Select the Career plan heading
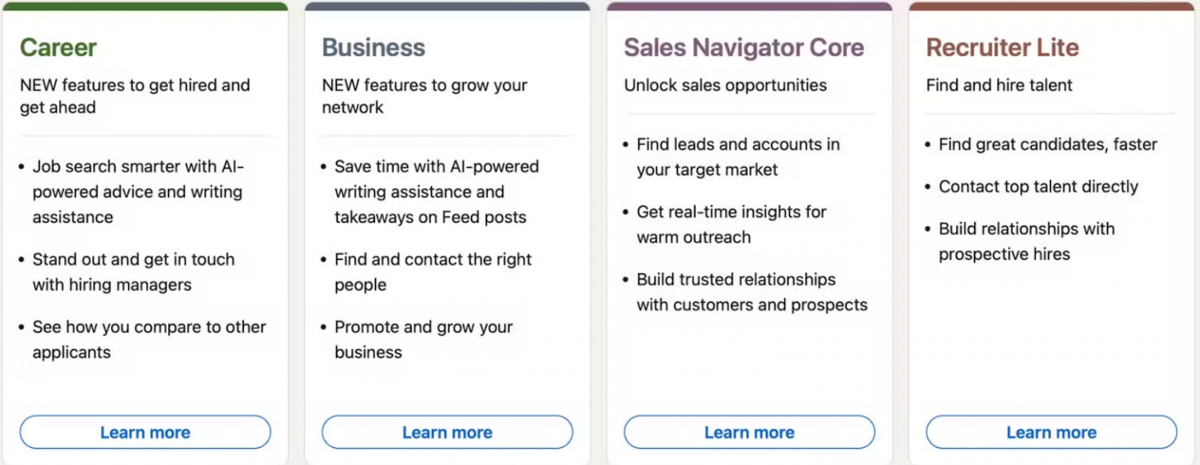 [x=58, y=47]
